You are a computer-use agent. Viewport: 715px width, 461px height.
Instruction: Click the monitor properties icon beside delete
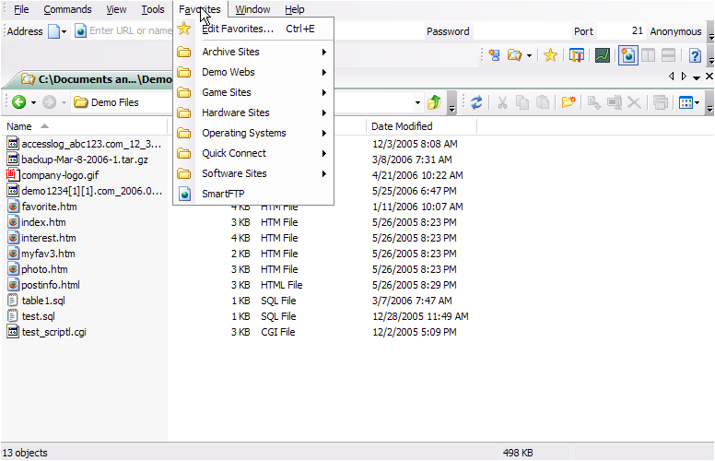[x=615, y=101]
